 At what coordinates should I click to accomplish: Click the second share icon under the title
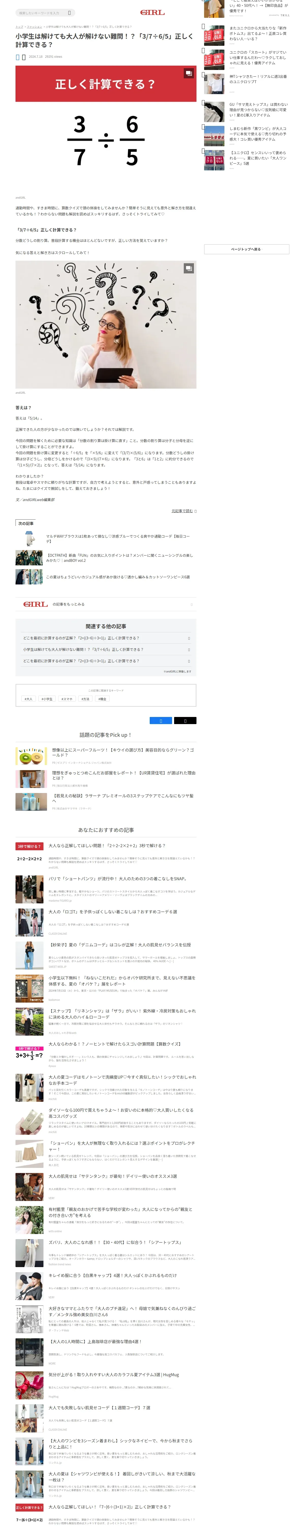[x=24, y=57]
